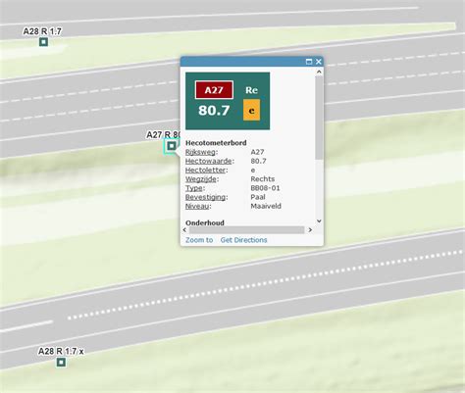Screen dimensions: 465x393
Task: Click the scroll down arrow in popup
Action: 319,221
